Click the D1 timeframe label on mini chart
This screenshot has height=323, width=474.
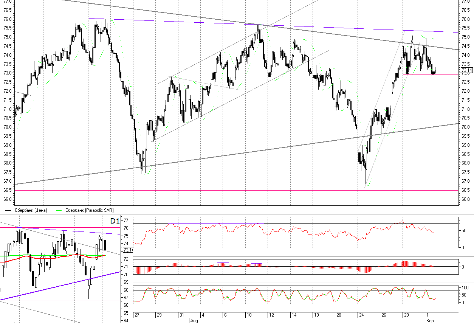(115, 221)
